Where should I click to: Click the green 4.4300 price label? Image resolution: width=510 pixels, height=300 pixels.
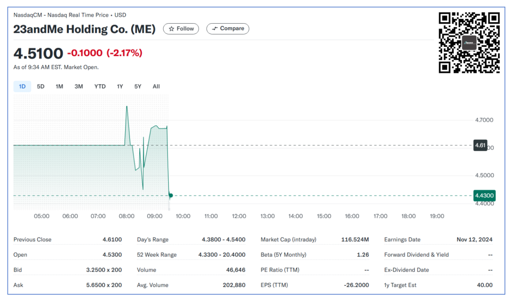click(484, 196)
